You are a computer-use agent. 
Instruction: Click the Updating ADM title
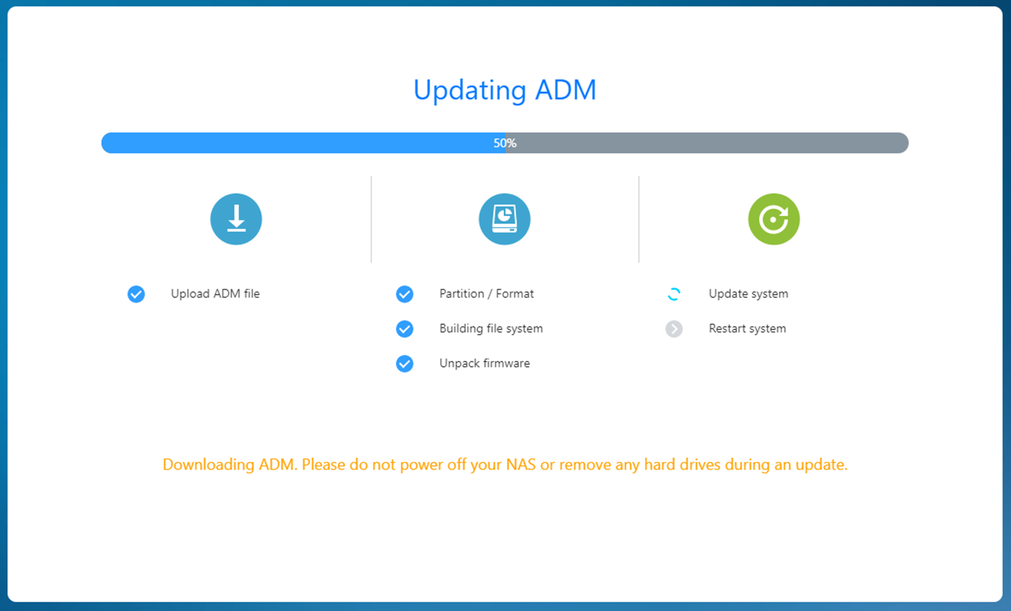(x=505, y=90)
